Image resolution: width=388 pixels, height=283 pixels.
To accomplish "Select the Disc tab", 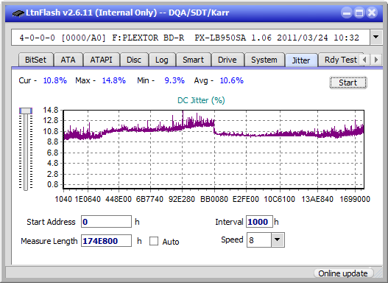I will click(134, 60).
